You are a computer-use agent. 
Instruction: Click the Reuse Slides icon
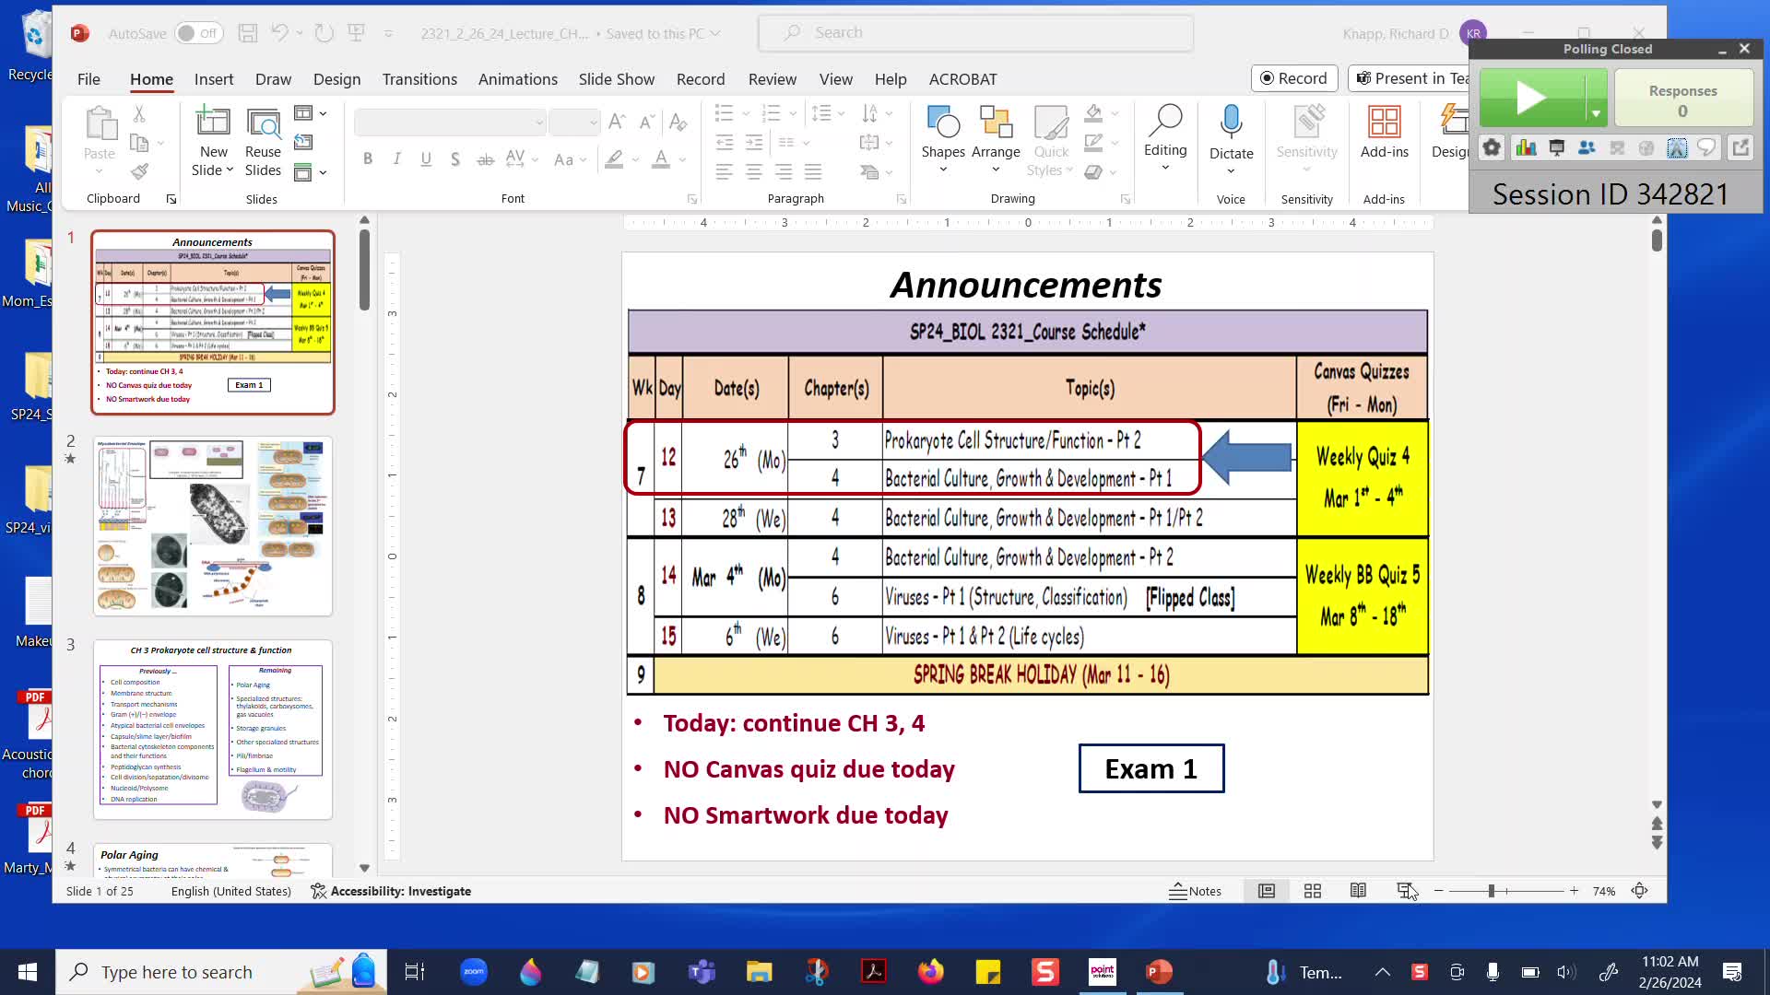pyautogui.click(x=263, y=123)
